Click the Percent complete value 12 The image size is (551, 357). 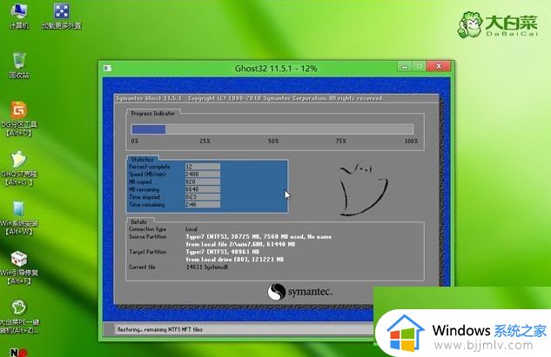[203, 167]
